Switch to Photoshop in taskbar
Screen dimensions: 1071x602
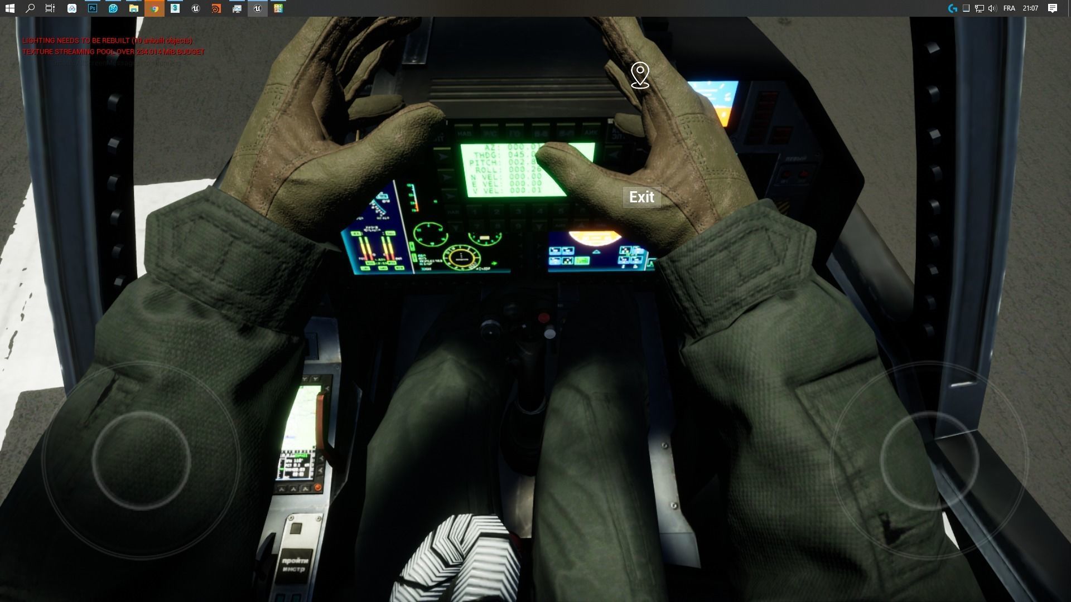pos(93,8)
